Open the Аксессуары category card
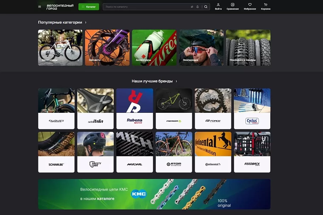Viewport: 323px width, 215px height. pos(154,48)
